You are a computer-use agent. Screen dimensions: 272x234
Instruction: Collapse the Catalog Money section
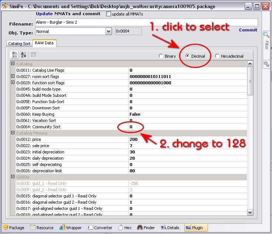[13, 133]
